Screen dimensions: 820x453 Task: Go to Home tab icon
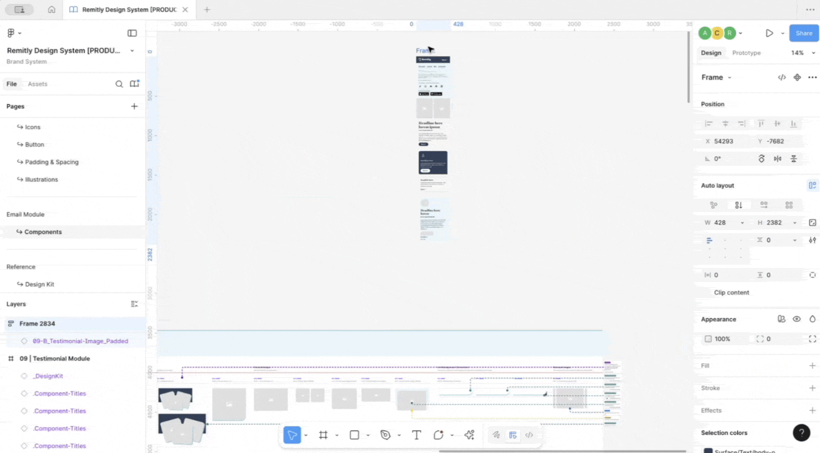pyautogui.click(x=51, y=10)
